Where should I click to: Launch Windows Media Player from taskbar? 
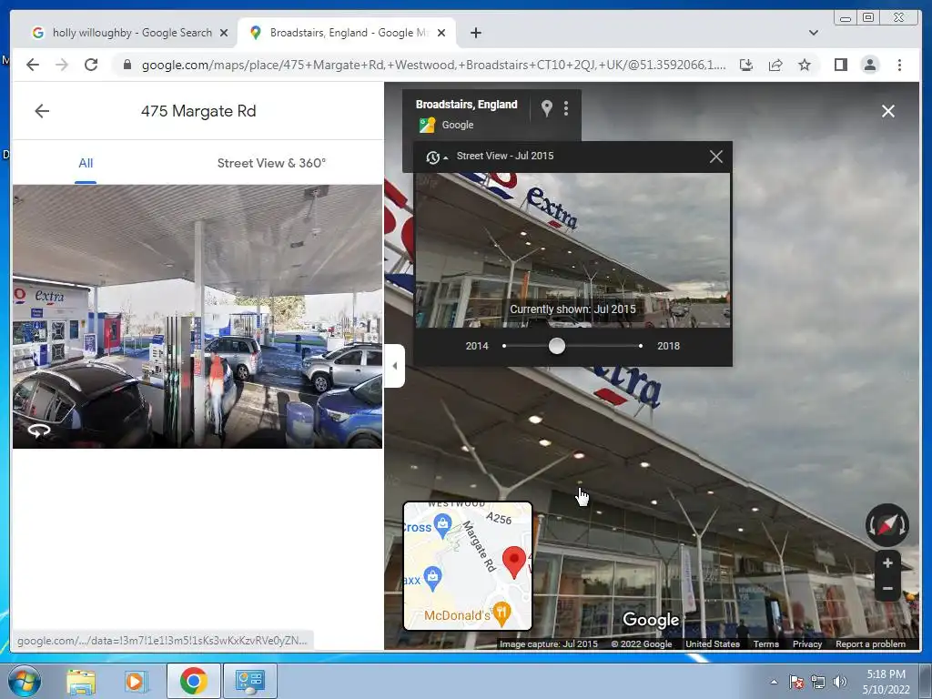[x=136, y=681]
